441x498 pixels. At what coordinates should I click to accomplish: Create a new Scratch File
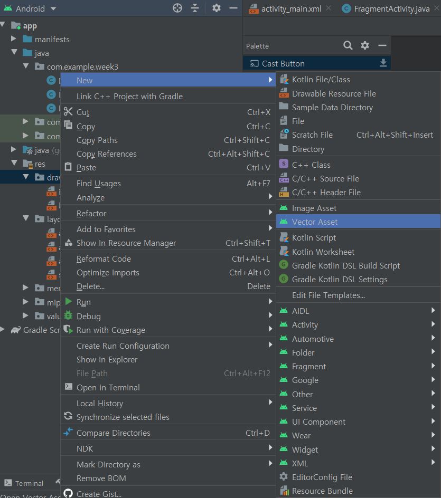(358, 135)
